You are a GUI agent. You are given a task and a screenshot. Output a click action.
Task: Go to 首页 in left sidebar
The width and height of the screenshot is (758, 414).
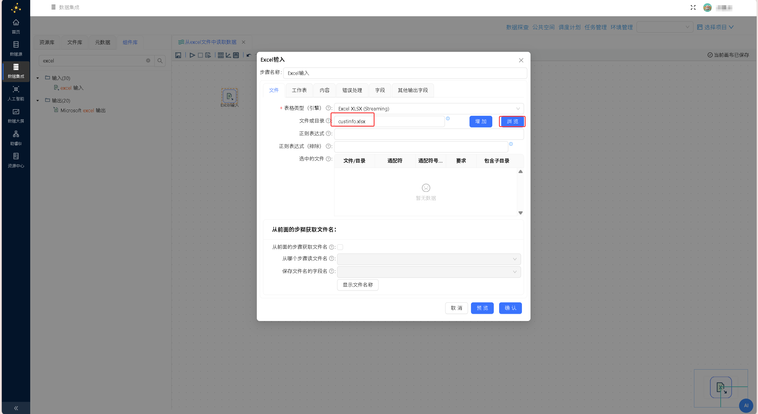point(16,26)
